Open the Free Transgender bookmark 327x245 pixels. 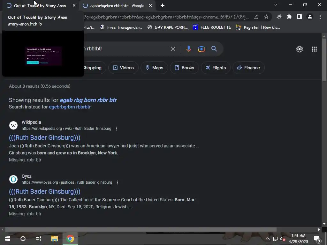coord(121,27)
